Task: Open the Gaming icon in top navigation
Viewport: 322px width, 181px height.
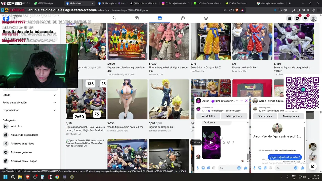Action: tap(206, 18)
